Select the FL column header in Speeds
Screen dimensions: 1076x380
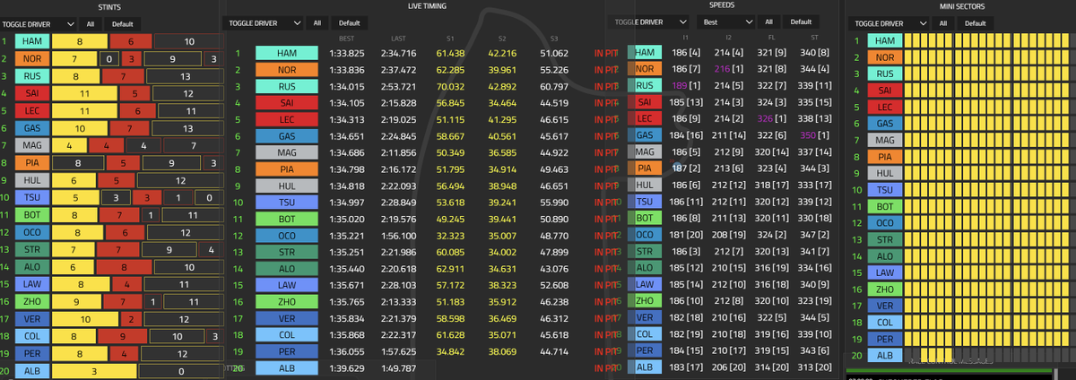tap(772, 38)
